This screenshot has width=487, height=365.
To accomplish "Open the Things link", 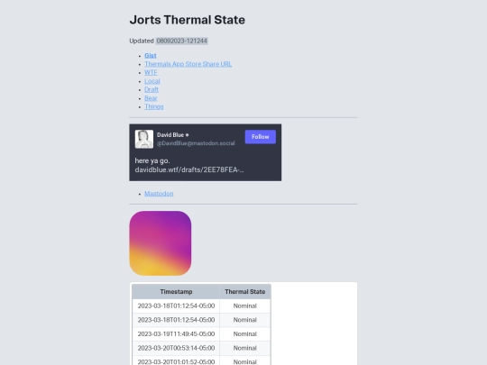I will point(154,106).
